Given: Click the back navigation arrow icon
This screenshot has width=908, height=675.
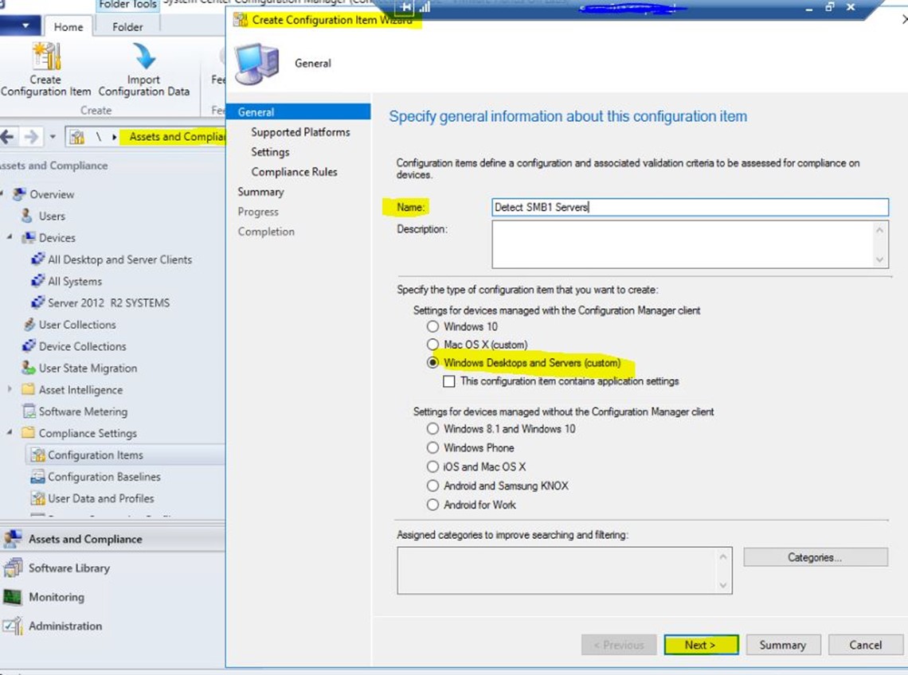Looking at the screenshot, I should click(x=7, y=137).
